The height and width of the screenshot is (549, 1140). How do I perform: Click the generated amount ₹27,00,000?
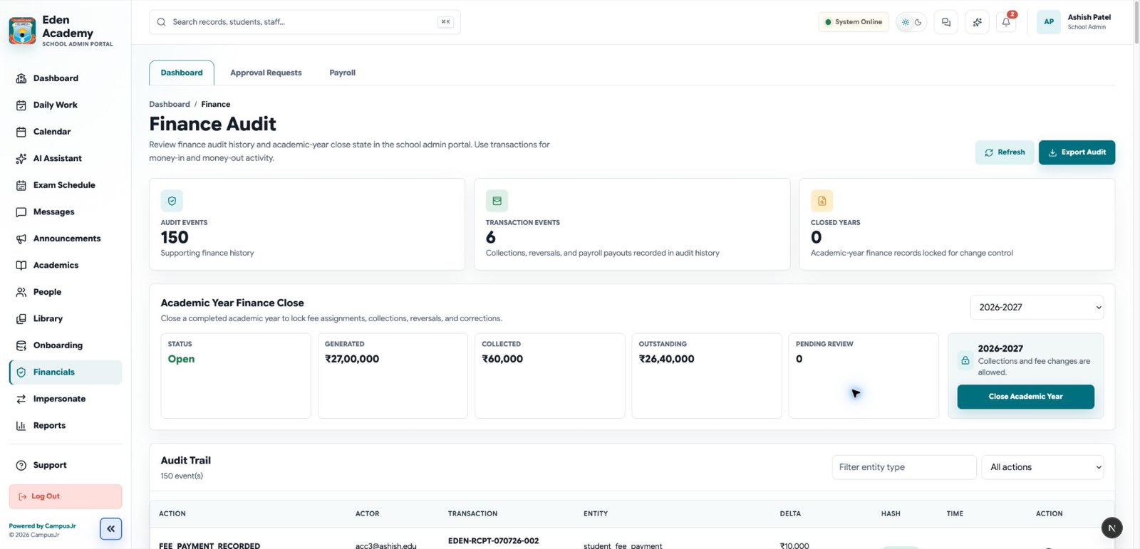click(352, 359)
